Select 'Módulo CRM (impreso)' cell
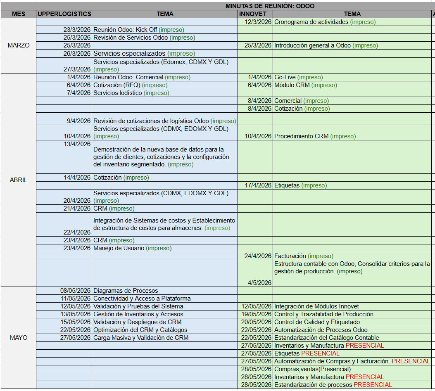This screenshot has height=391, width=435. [x=352, y=85]
